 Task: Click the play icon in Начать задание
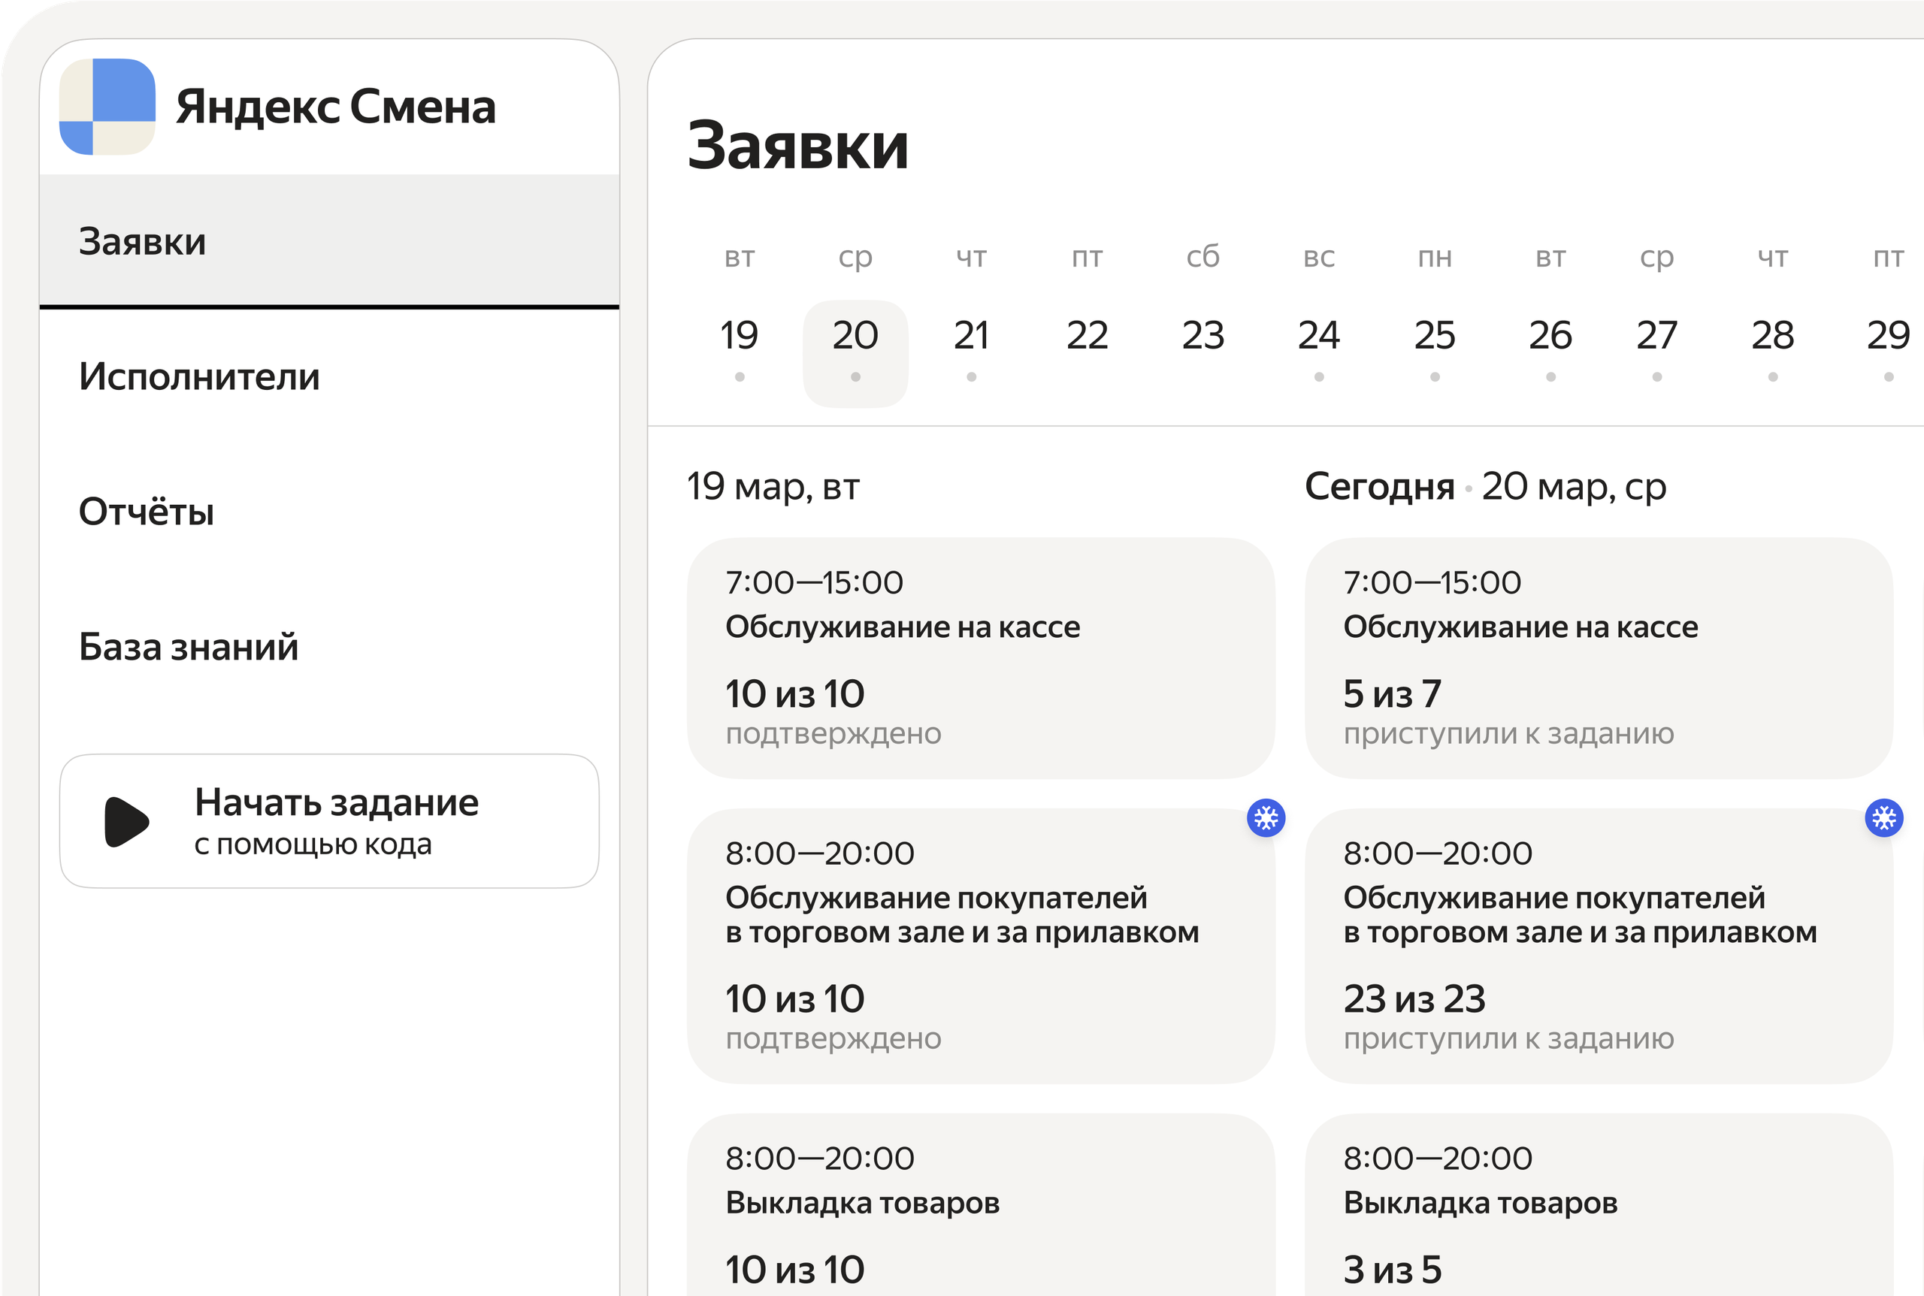[x=126, y=822]
